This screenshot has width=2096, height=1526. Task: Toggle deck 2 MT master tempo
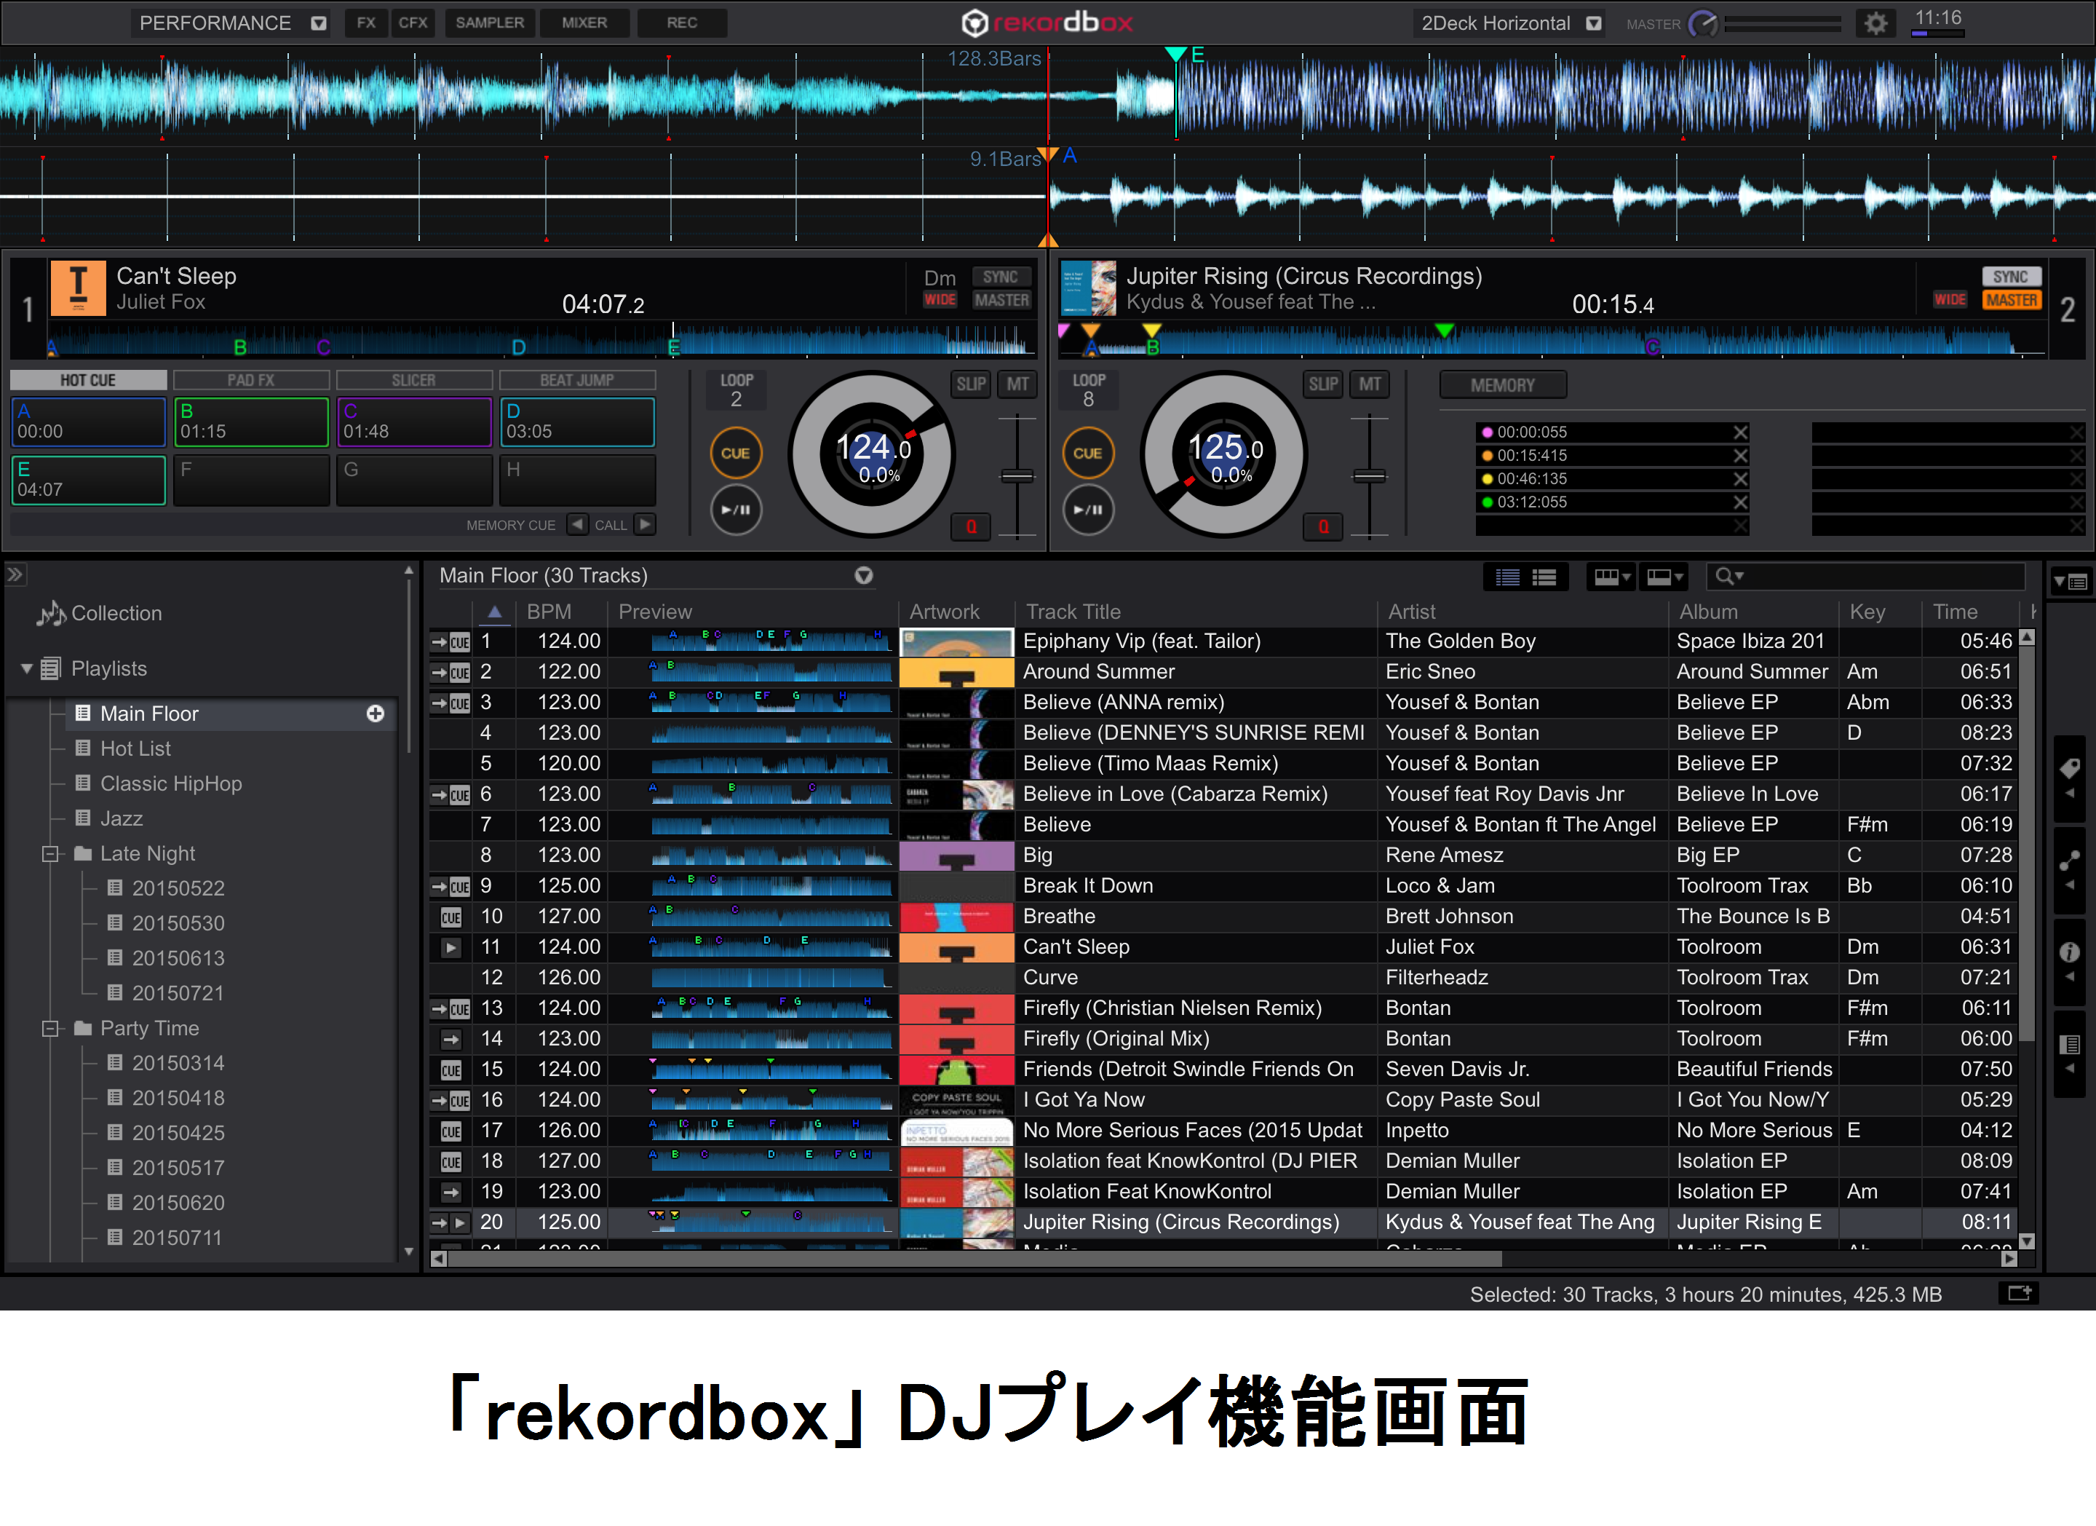tap(1370, 384)
